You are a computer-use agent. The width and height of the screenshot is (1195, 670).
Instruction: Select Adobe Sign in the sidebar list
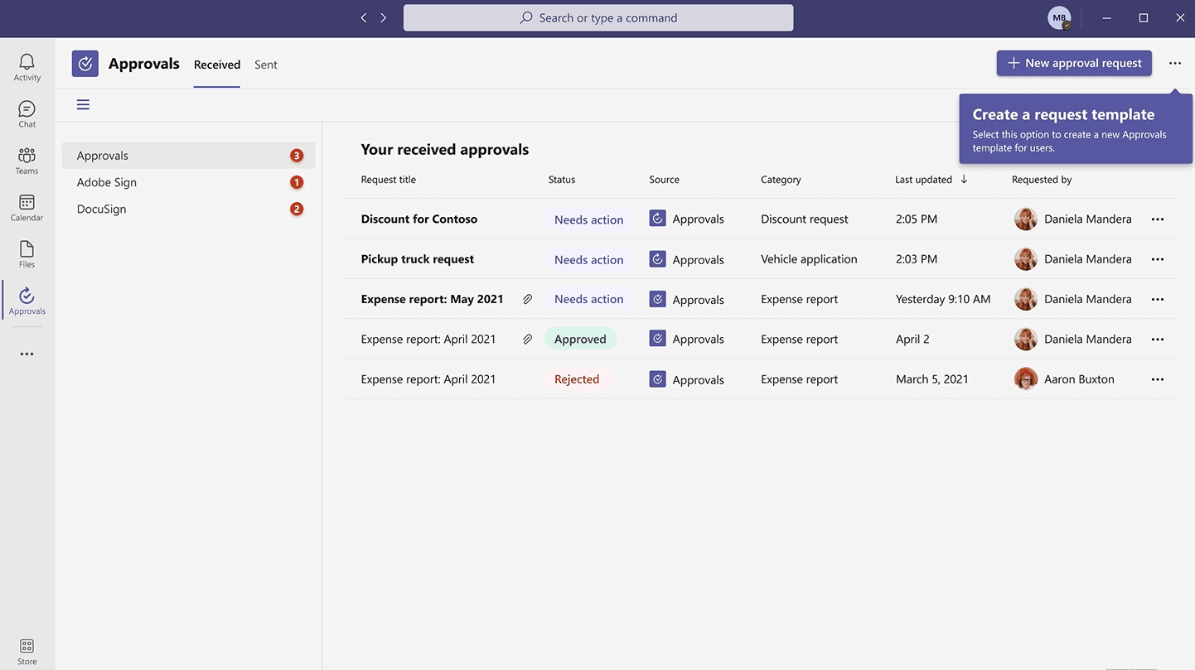107,181
